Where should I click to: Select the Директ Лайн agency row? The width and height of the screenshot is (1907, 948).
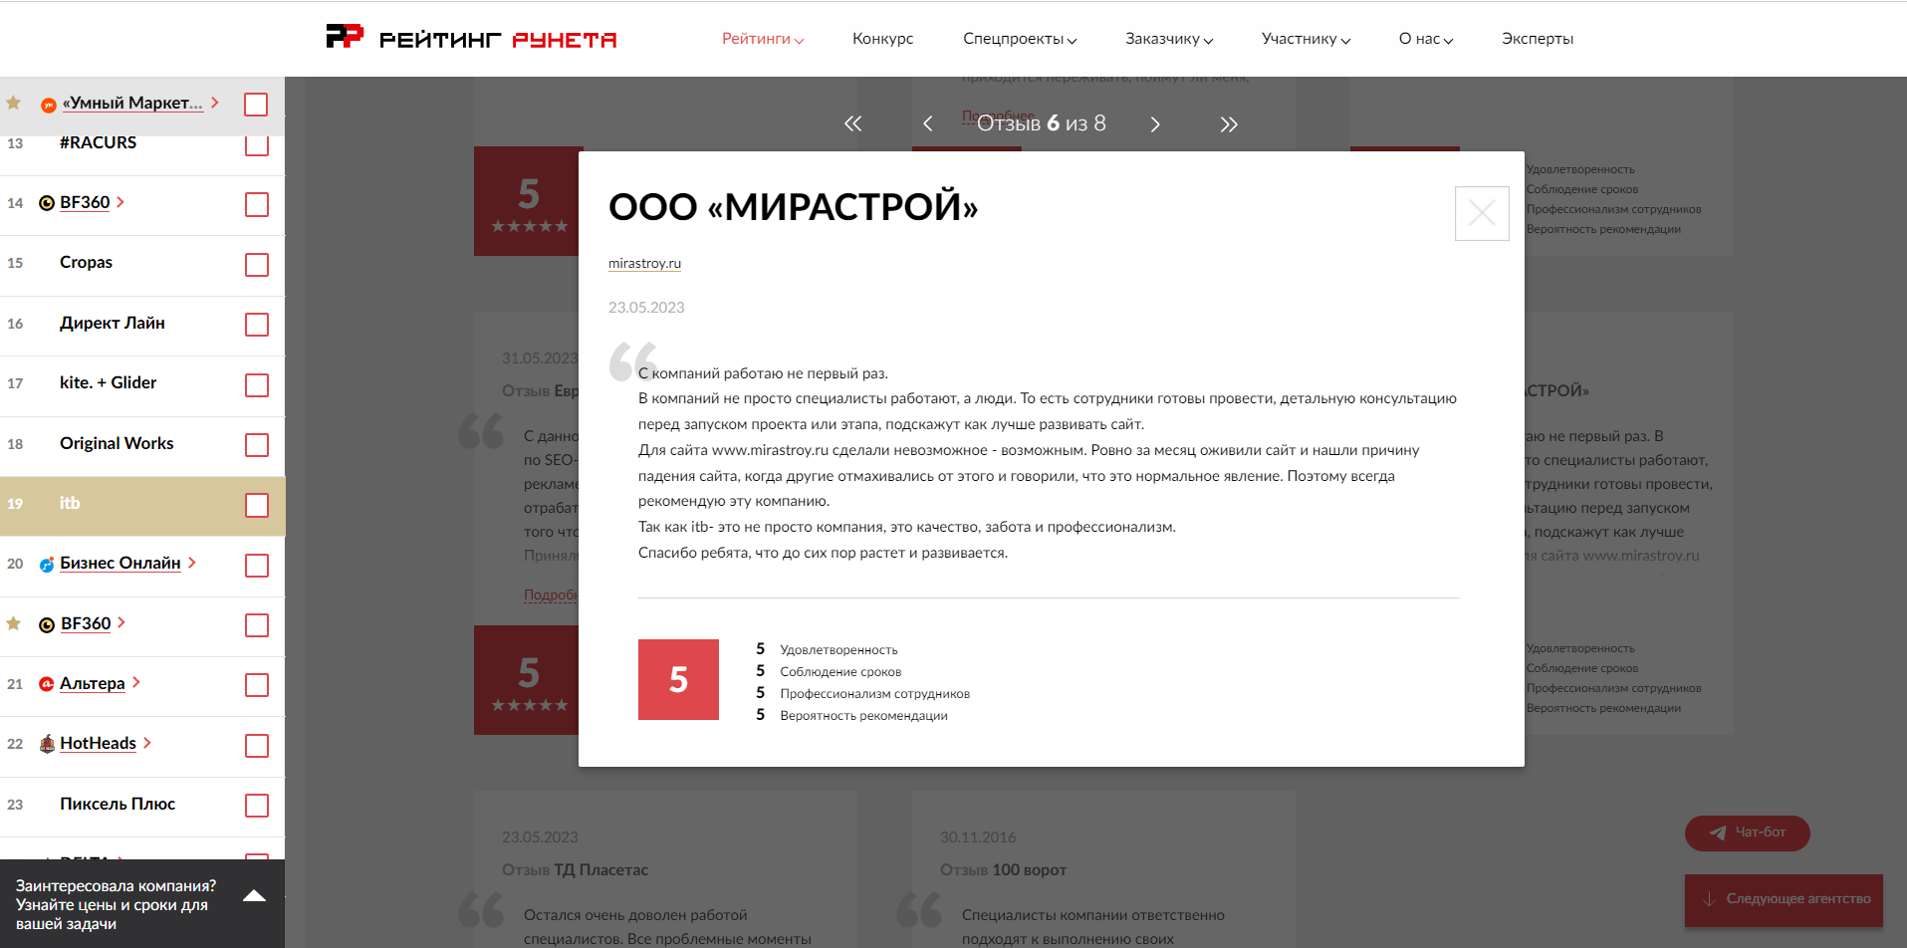142,325
